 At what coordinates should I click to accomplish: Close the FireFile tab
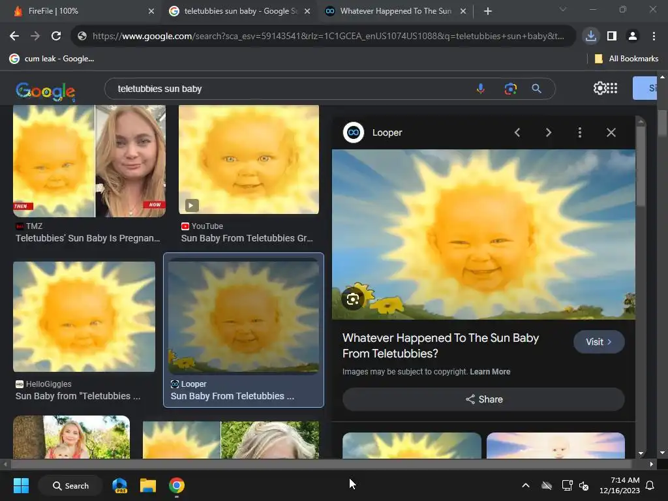tap(151, 11)
